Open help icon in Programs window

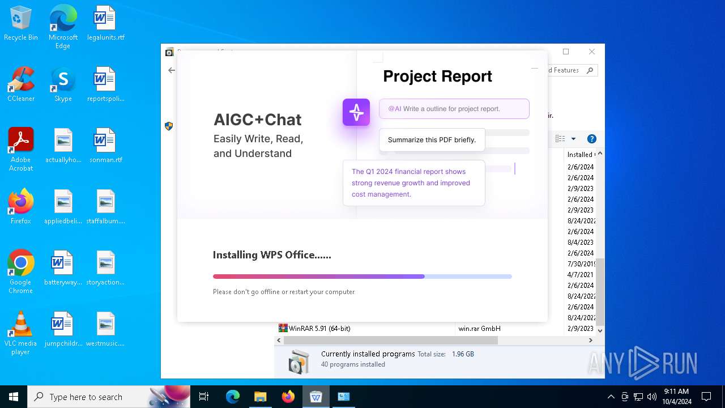[592, 139]
